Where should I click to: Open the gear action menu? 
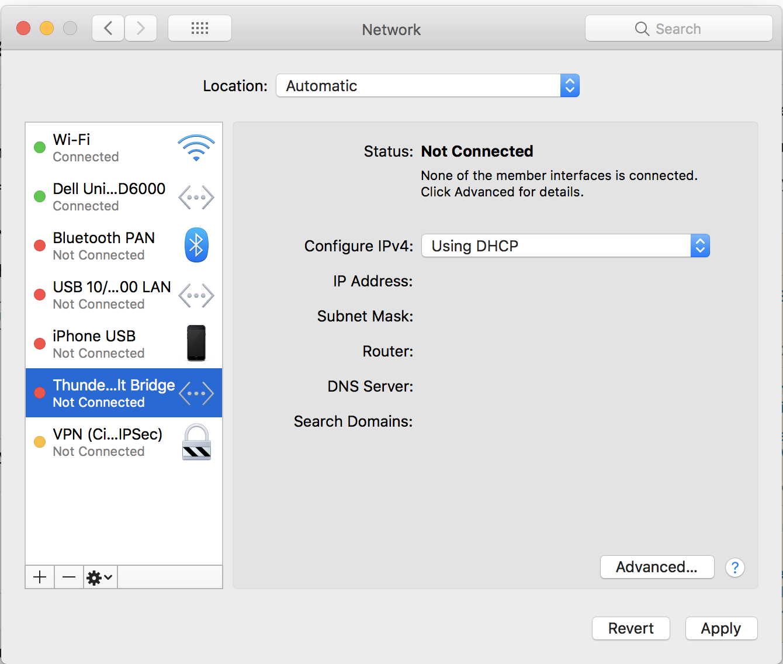[x=100, y=577]
